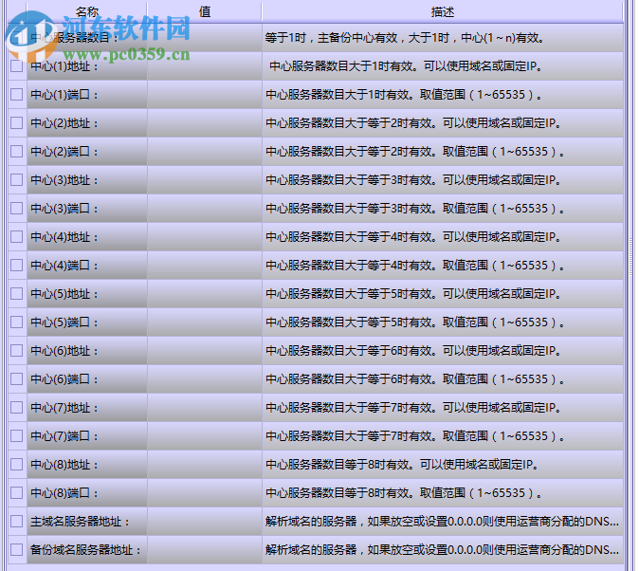639x571 pixels.
Task: Edit the value cell for 中心(1)地址
Action: tap(205, 66)
